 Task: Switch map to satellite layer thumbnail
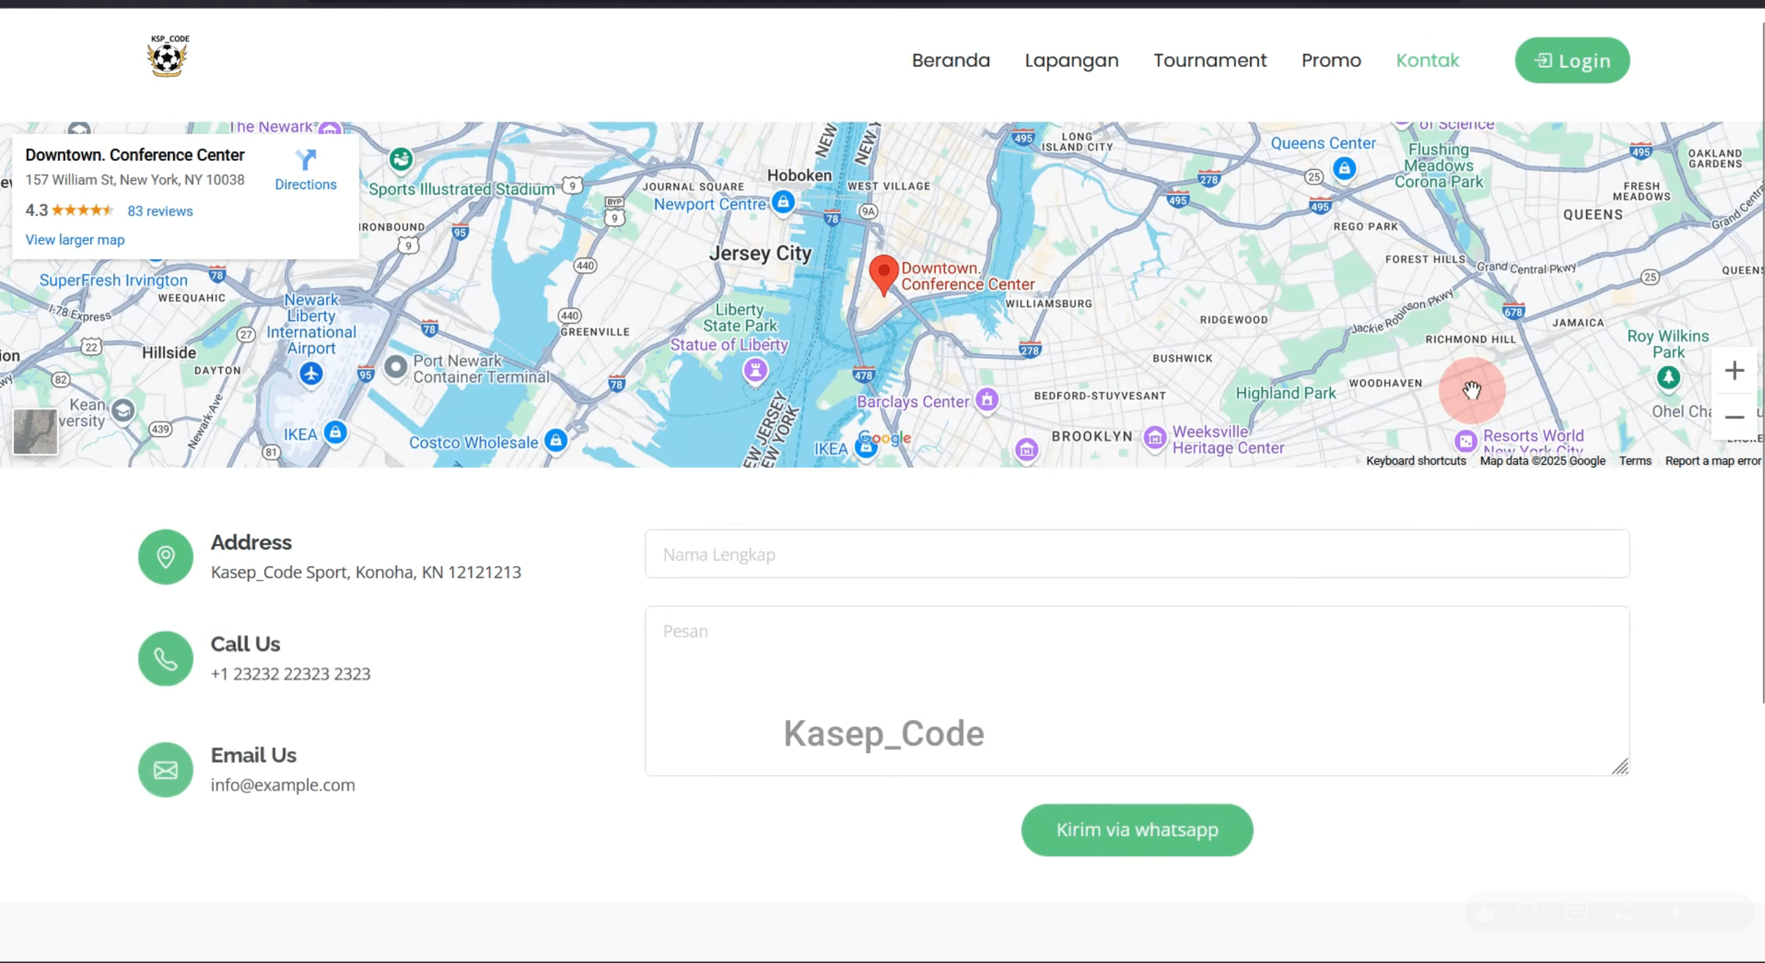[x=35, y=431]
